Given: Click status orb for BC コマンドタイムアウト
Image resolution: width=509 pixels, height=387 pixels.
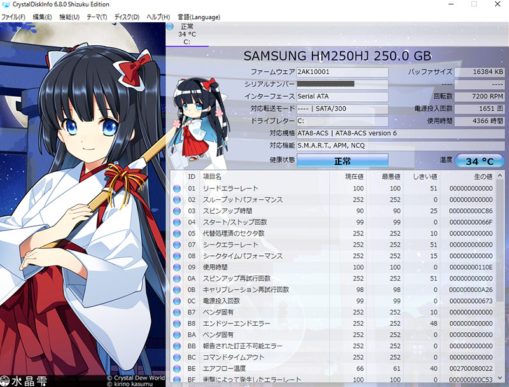Looking at the screenshot, I should [177, 358].
